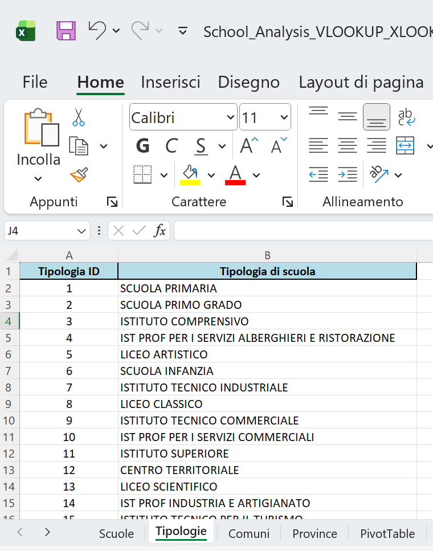Select the Italic (C) formatting icon

click(171, 146)
